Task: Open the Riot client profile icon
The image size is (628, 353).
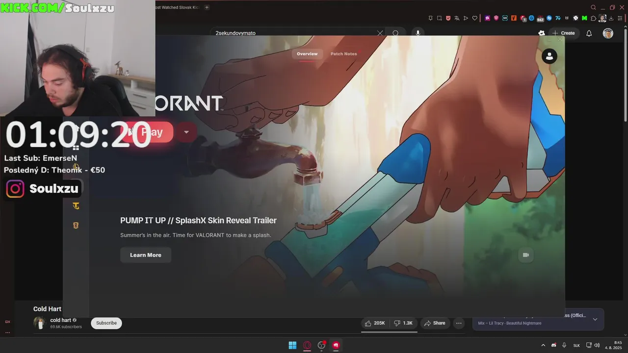Action: 549,56
